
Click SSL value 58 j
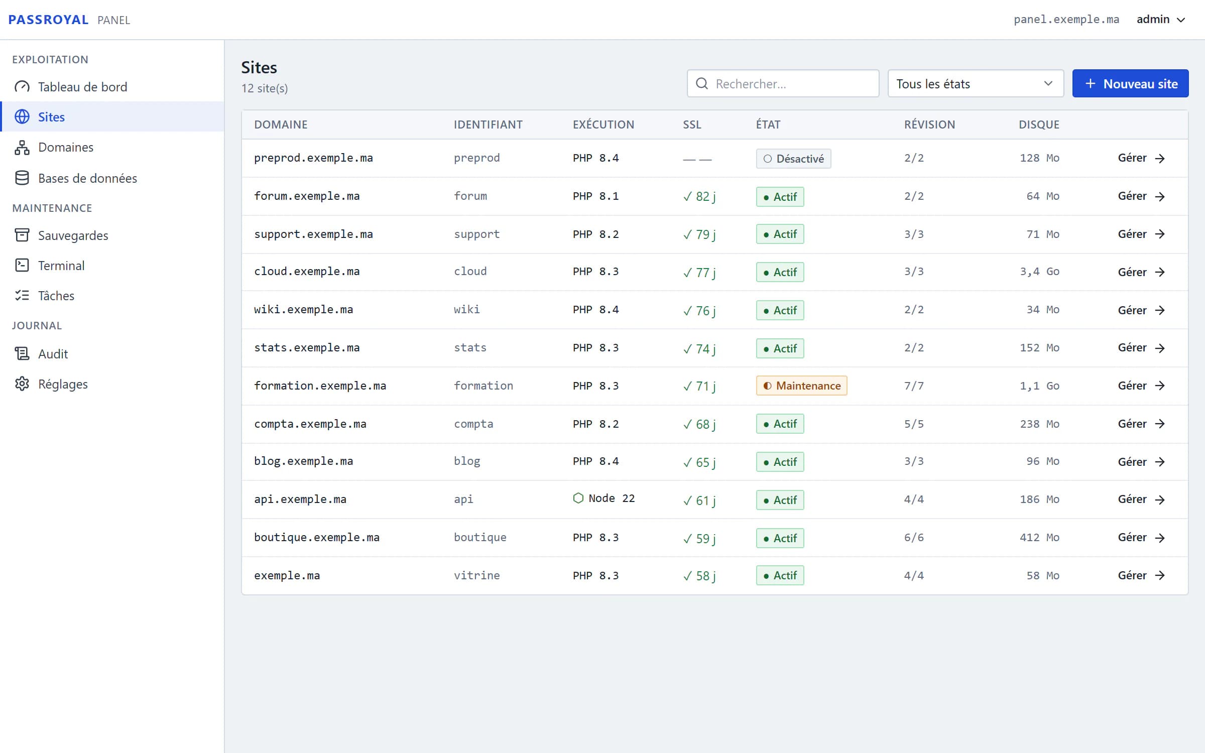(x=699, y=576)
